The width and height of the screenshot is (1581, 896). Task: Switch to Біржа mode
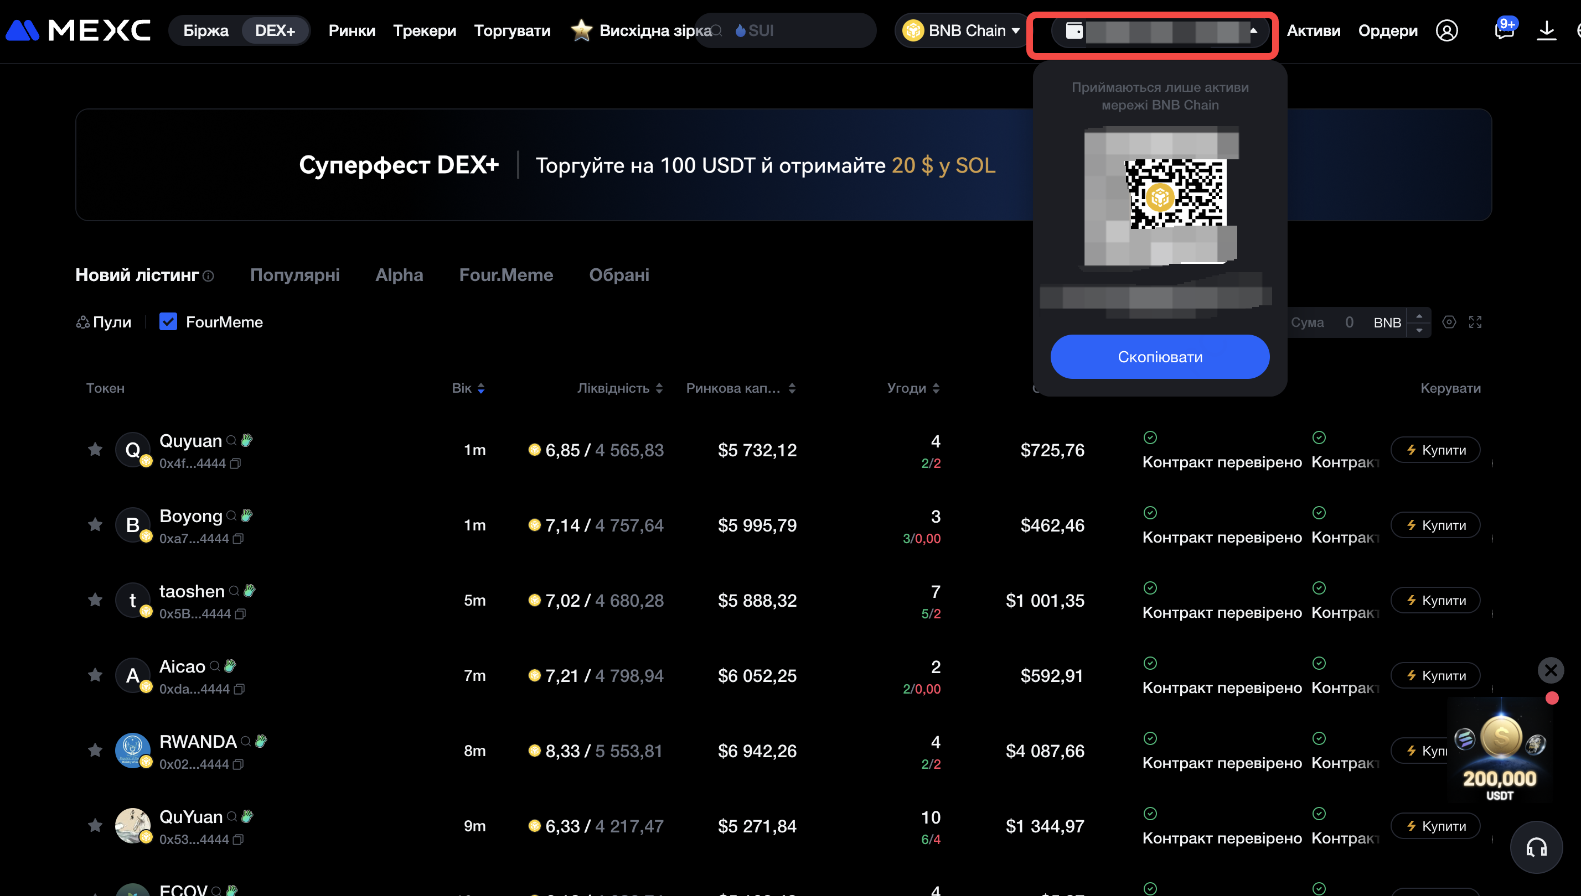point(206,30)
